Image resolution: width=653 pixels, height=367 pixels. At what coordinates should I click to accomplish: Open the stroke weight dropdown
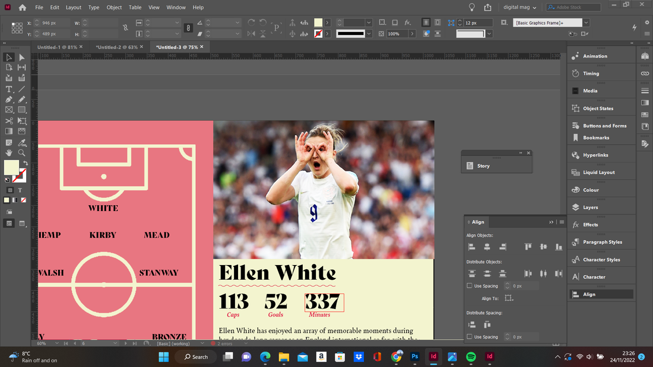click(369, 23)
